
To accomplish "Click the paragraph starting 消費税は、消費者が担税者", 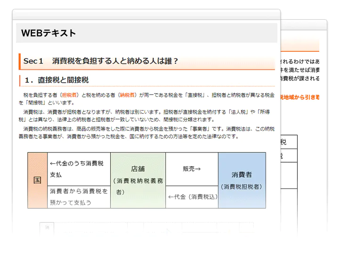I will point(146,116).
